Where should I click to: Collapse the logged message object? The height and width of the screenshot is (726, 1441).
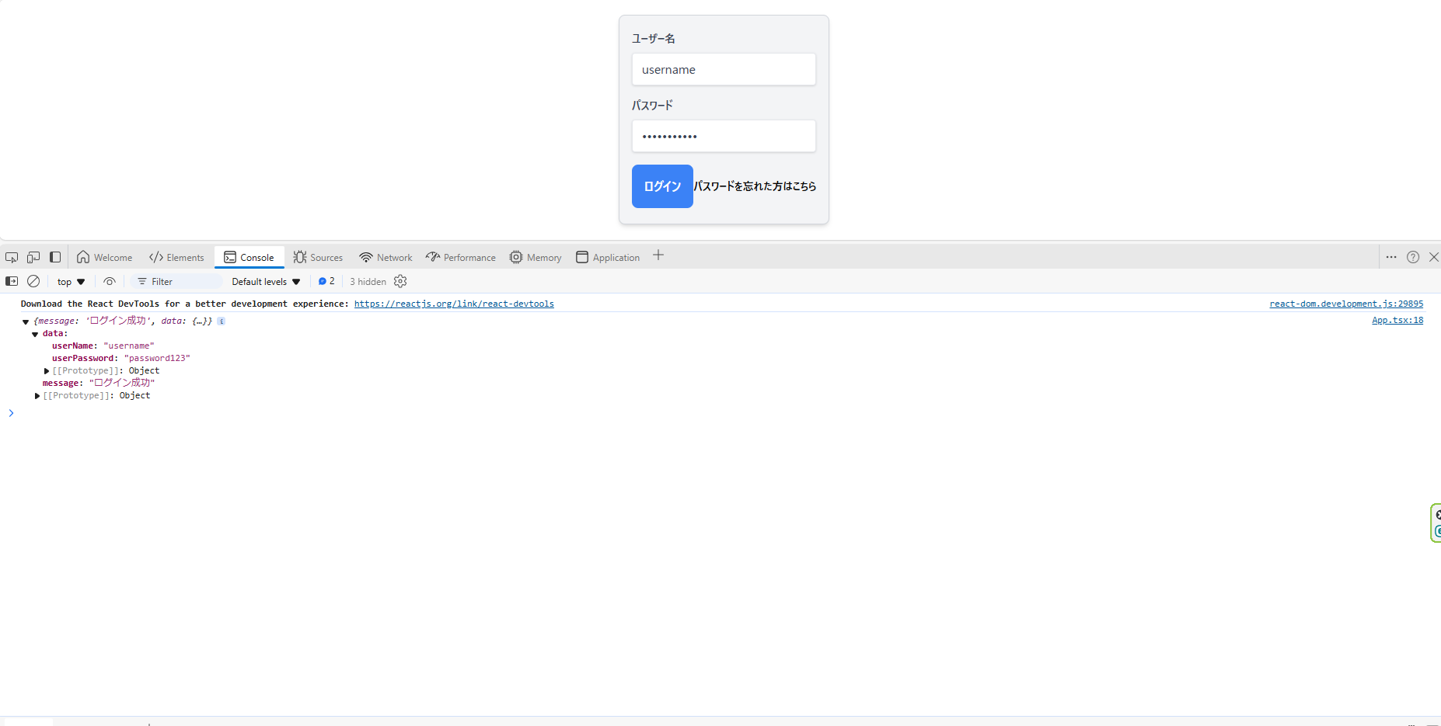[26, 321]
